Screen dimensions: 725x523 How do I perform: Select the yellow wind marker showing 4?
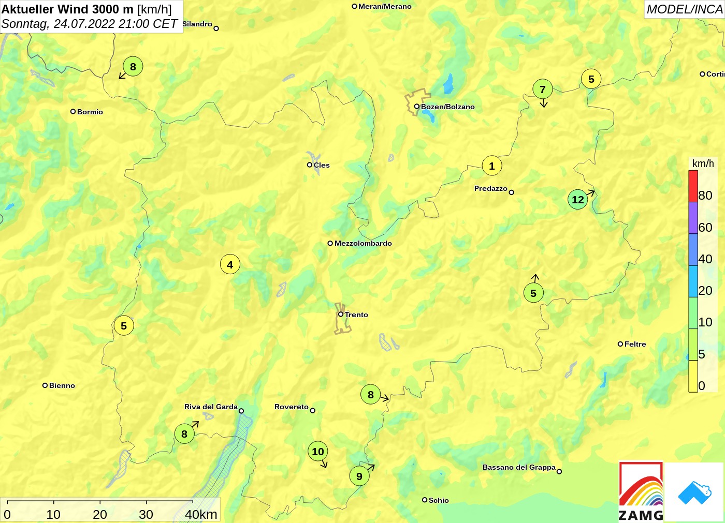tap(230, 265)
